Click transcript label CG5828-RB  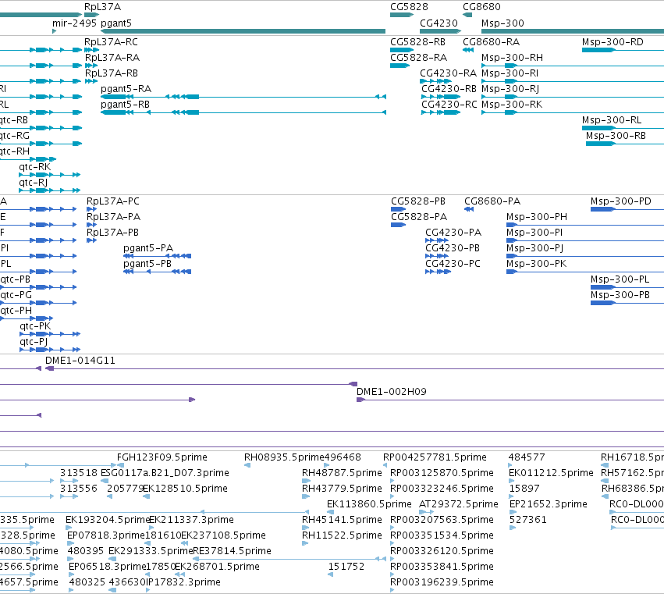pos(417,42)
